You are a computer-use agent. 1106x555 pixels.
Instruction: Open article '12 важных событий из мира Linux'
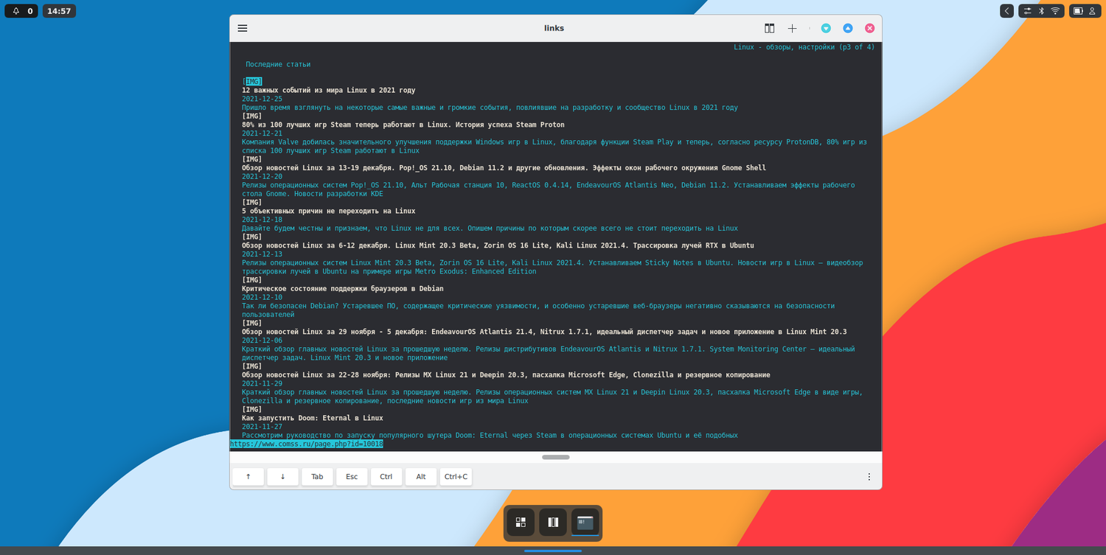point(329,90)
